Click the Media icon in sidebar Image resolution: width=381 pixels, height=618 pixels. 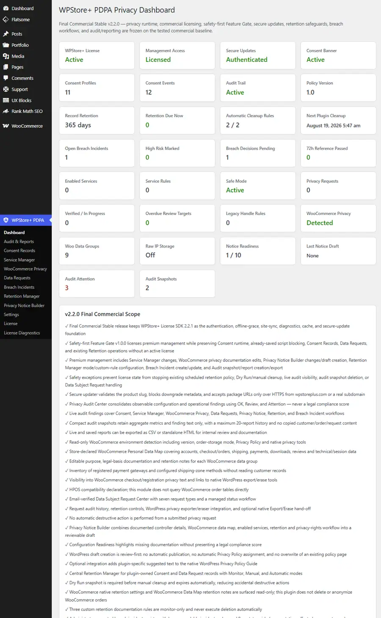(x=6, y=56)
